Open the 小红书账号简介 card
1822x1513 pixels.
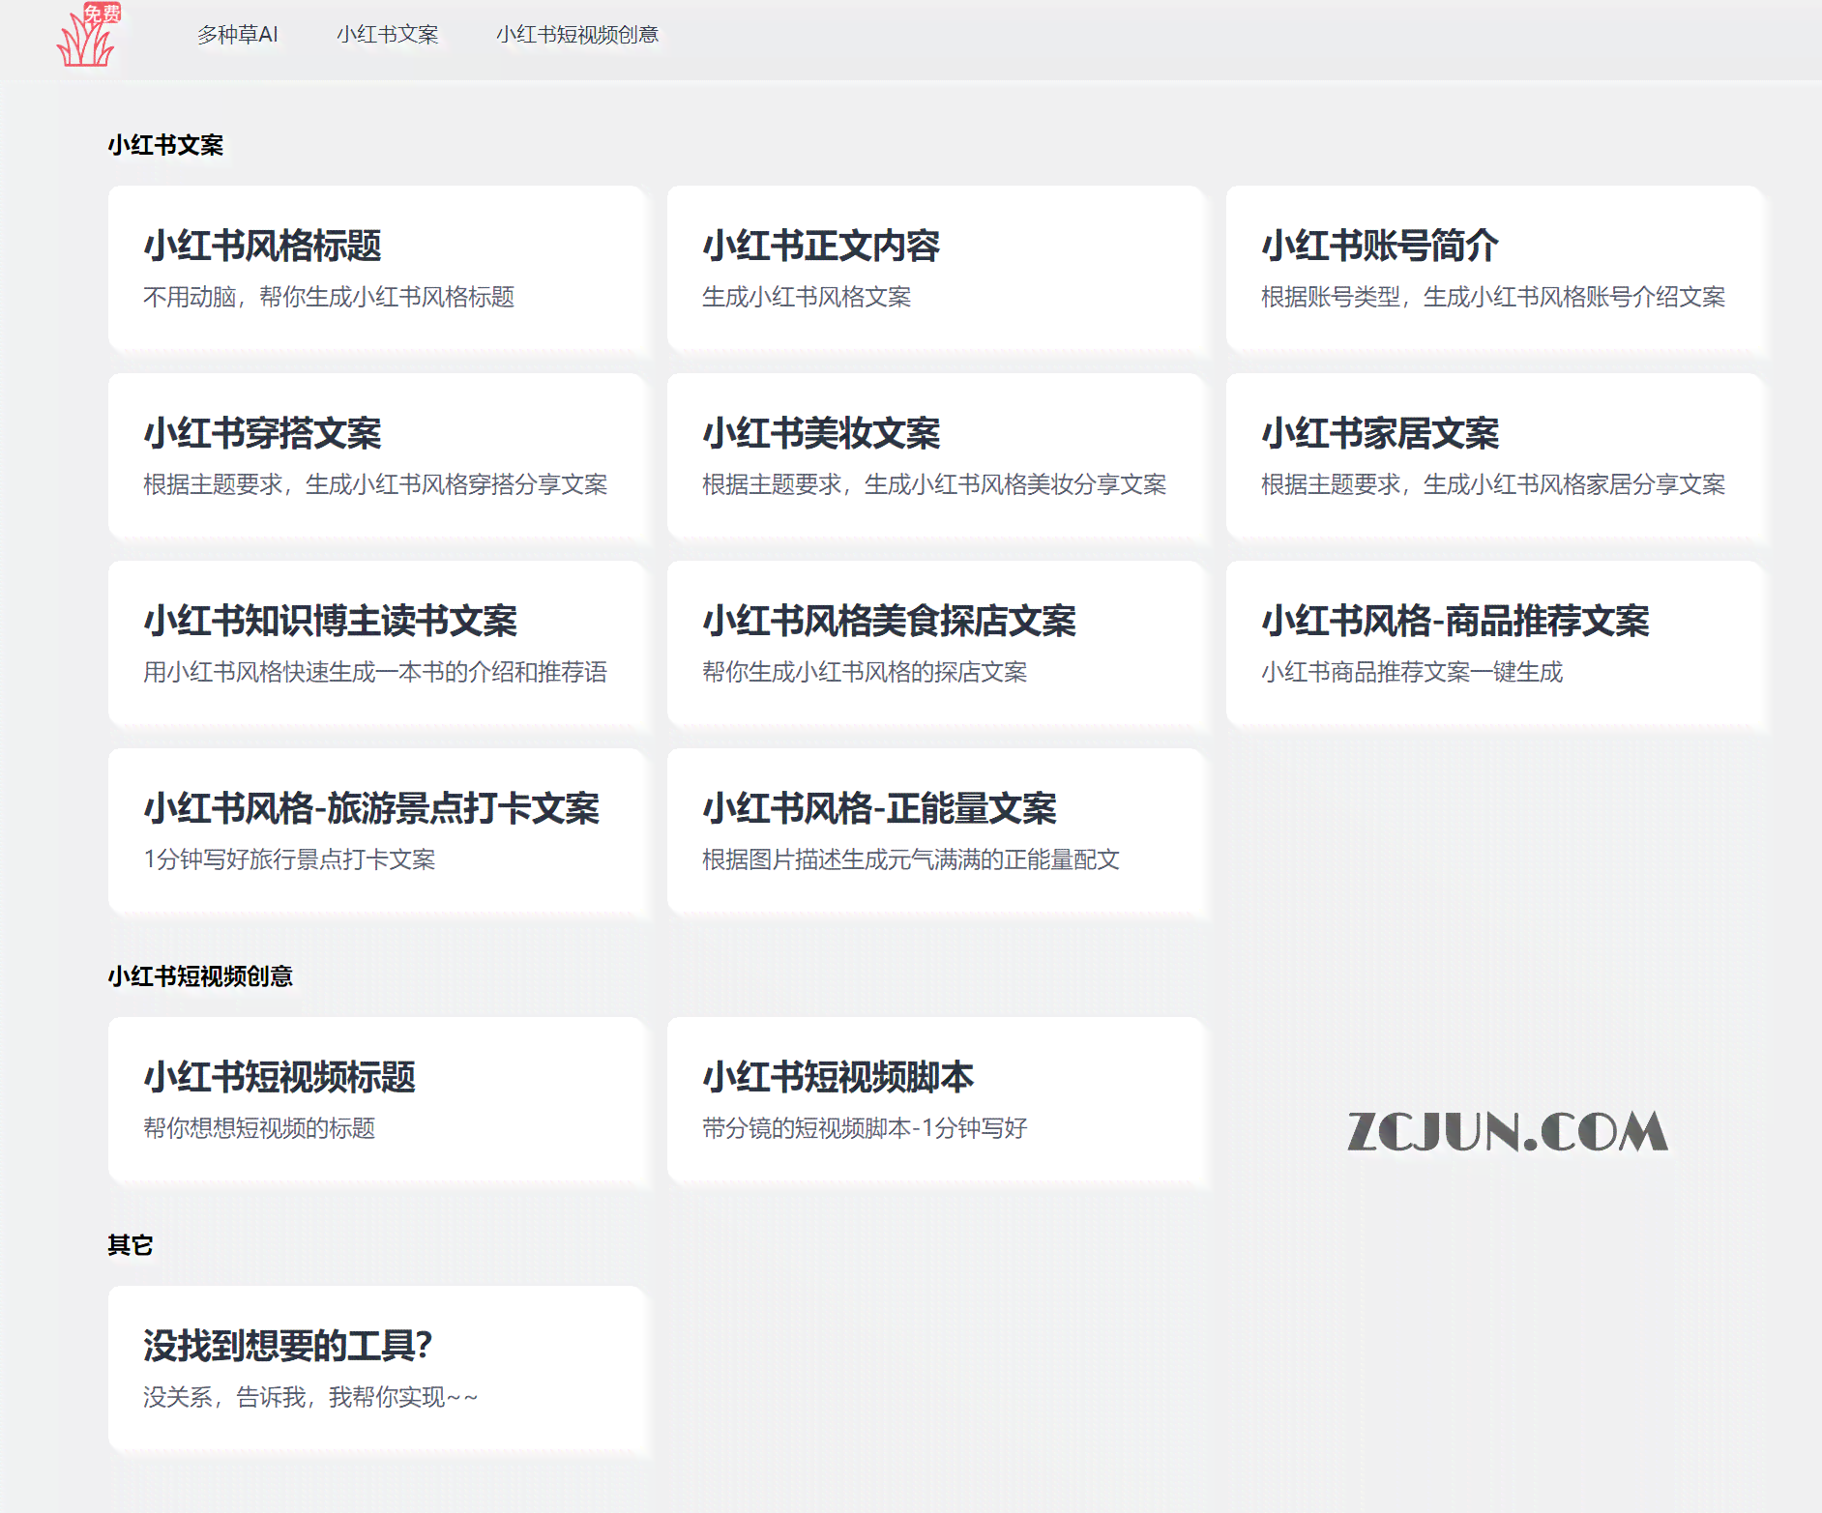point(1494,269)
